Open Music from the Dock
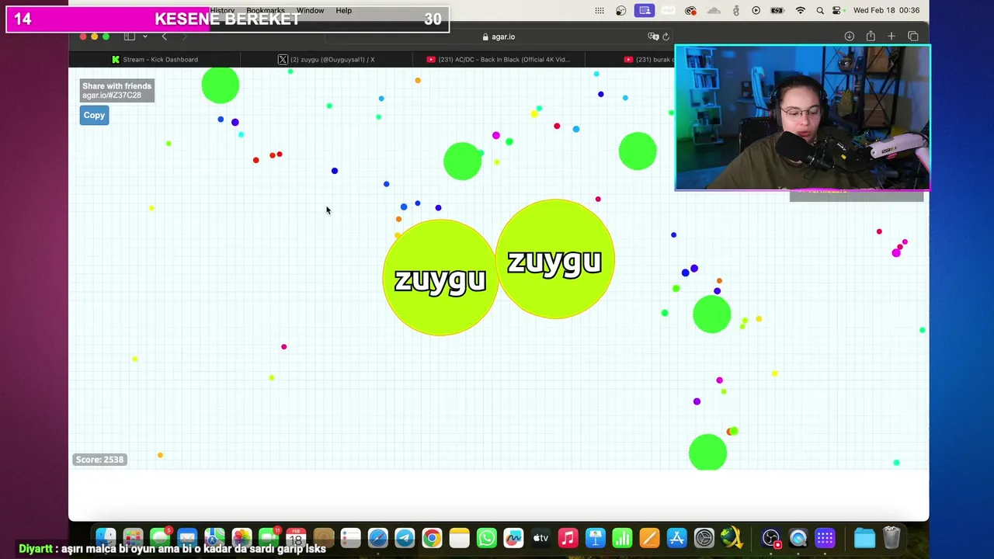 [568, 537]
